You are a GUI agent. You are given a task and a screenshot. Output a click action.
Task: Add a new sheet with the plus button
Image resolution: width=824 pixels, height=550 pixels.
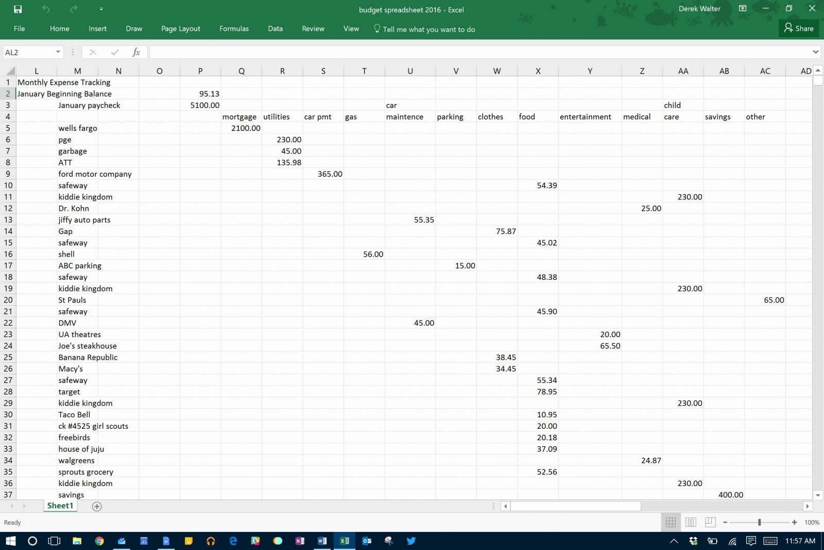(97, 506)
